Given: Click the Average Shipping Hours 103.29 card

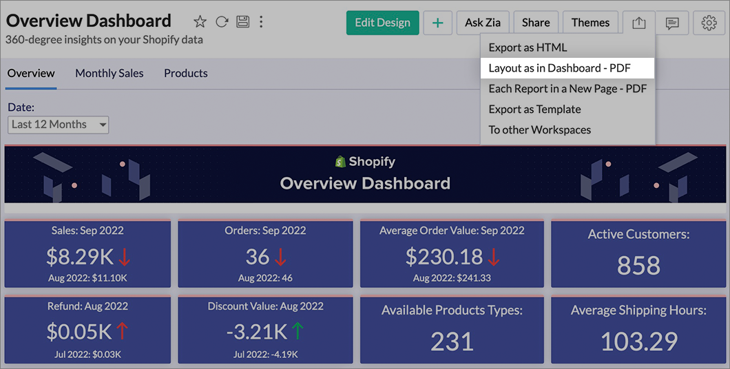Looking at the screenshot, I should click(x=638, y=330).
